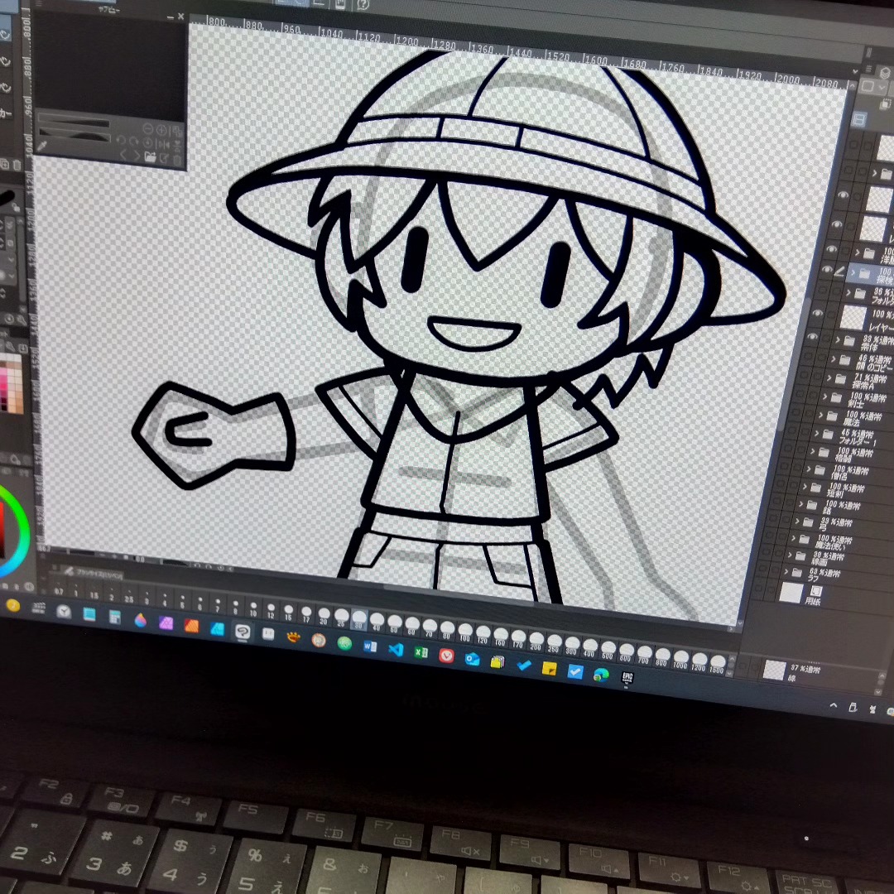
Task: Hide the 素体 folder eye icon
Action: click(x=813, y=336)
